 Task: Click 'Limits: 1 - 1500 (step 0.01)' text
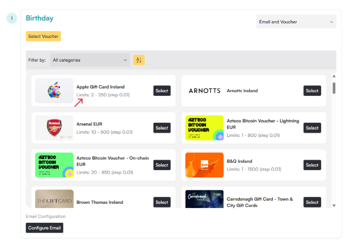pyautogui.click(x=254, y=170)
